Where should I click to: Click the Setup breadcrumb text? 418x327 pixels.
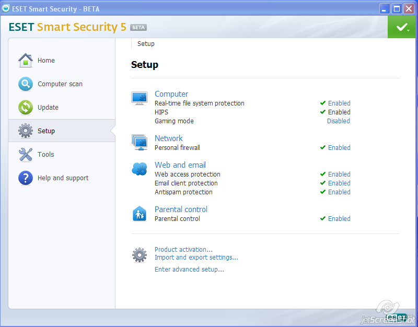pos(146,44)
